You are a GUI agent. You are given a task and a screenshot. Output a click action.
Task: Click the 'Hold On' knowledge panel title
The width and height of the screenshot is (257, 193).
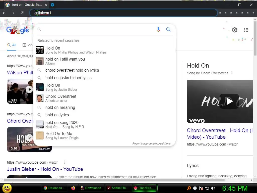click(x=198, y=66)
